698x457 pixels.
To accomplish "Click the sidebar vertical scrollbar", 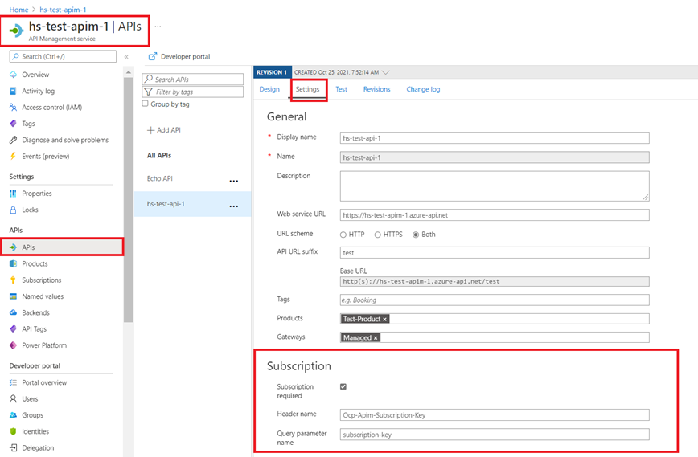I will pyautogui.click(x=129, y=200).
